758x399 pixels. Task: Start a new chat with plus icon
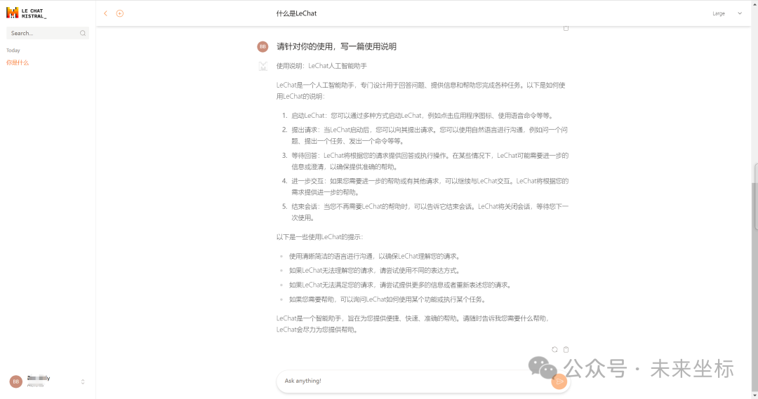(120, 13)
